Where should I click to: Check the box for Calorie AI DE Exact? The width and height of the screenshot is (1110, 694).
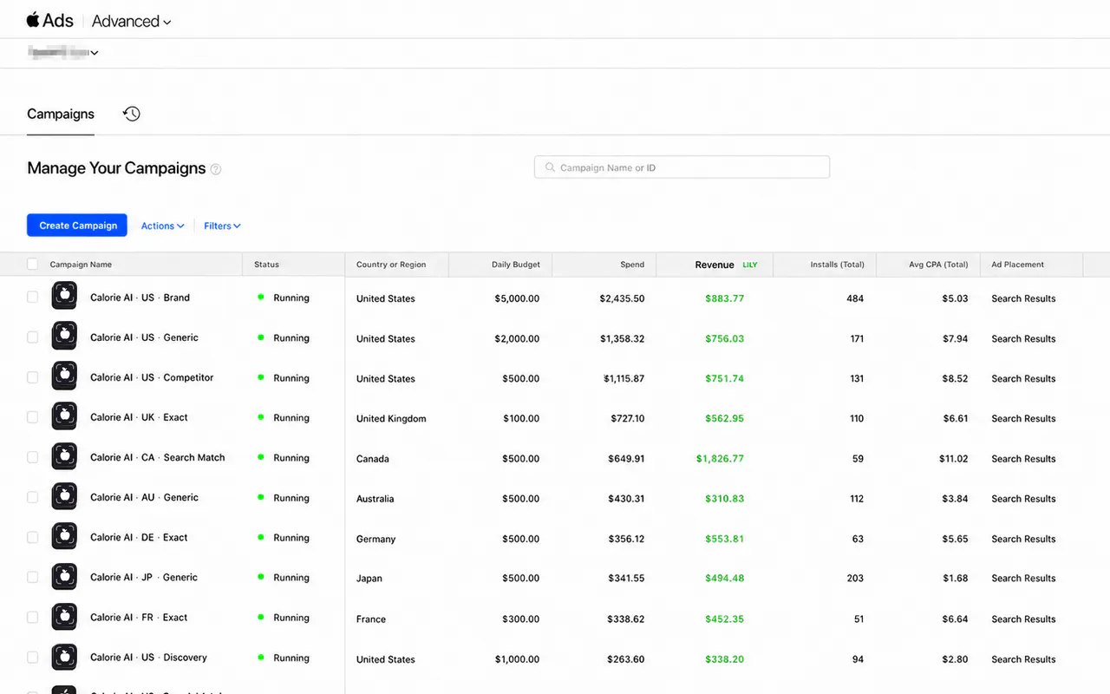click(32, 536)
